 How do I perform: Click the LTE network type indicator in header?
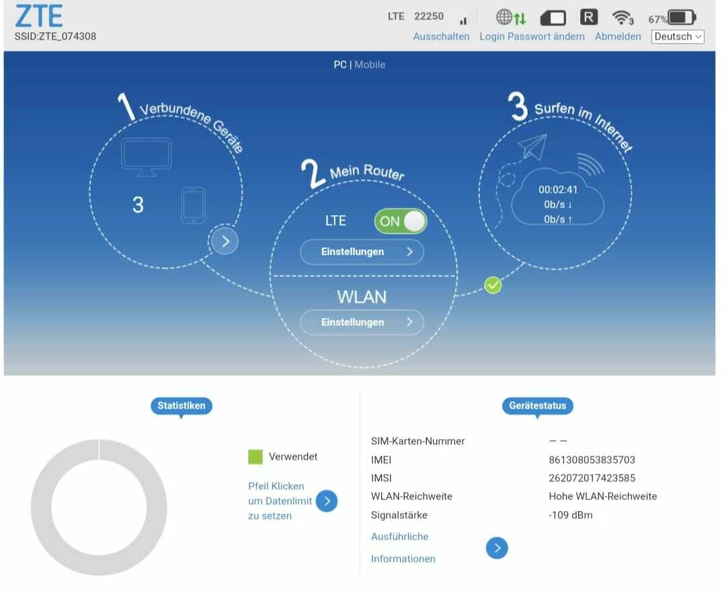click(x=396, y=16)
